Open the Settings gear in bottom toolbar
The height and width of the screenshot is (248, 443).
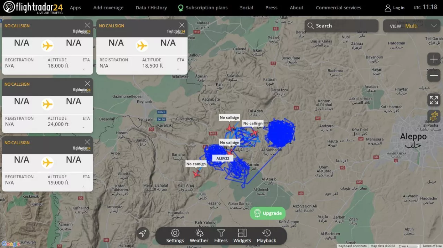(175, 236)
